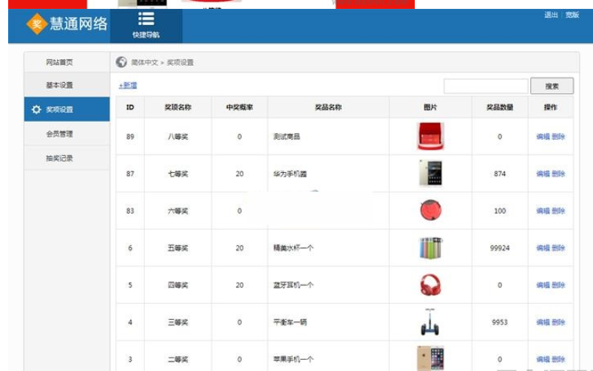Edit the 三等奖 row
This screenshot has width=593, height=371.
(x=543, y=322)
